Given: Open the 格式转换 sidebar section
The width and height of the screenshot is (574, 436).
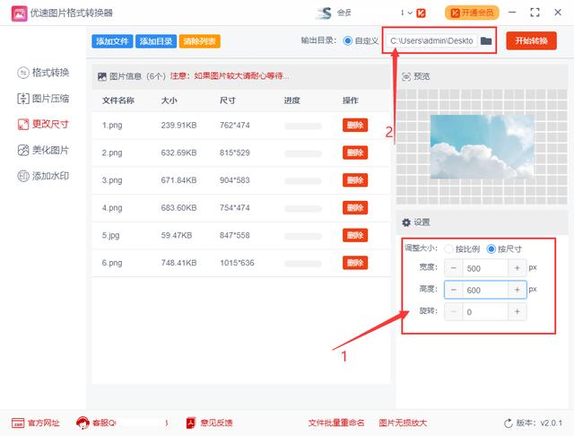Looking at the screenshot, I should coord(43,73).
